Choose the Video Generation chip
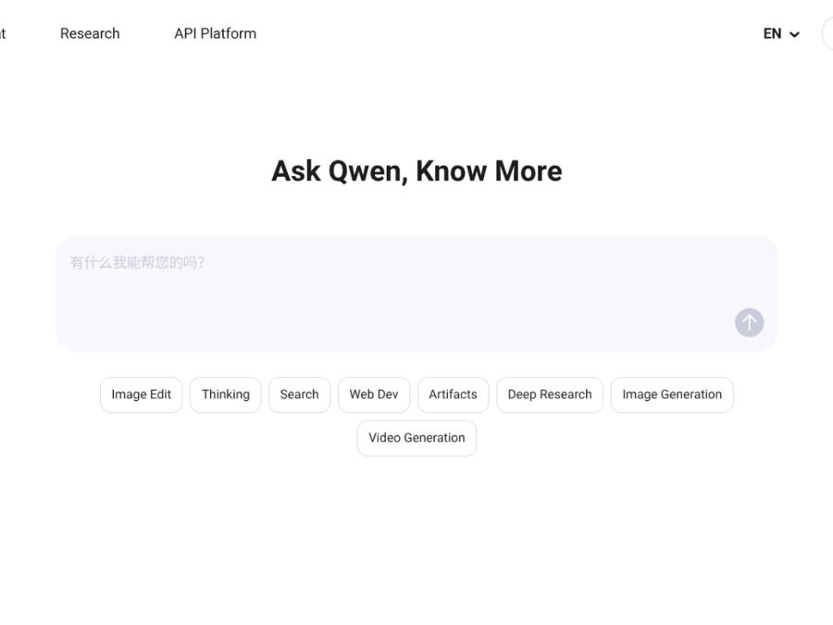Screen dimensions: 833x625 pos(416,438)
